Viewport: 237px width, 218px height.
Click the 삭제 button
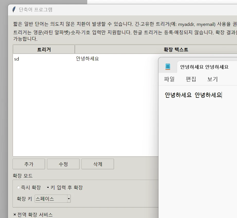(98, 164)
